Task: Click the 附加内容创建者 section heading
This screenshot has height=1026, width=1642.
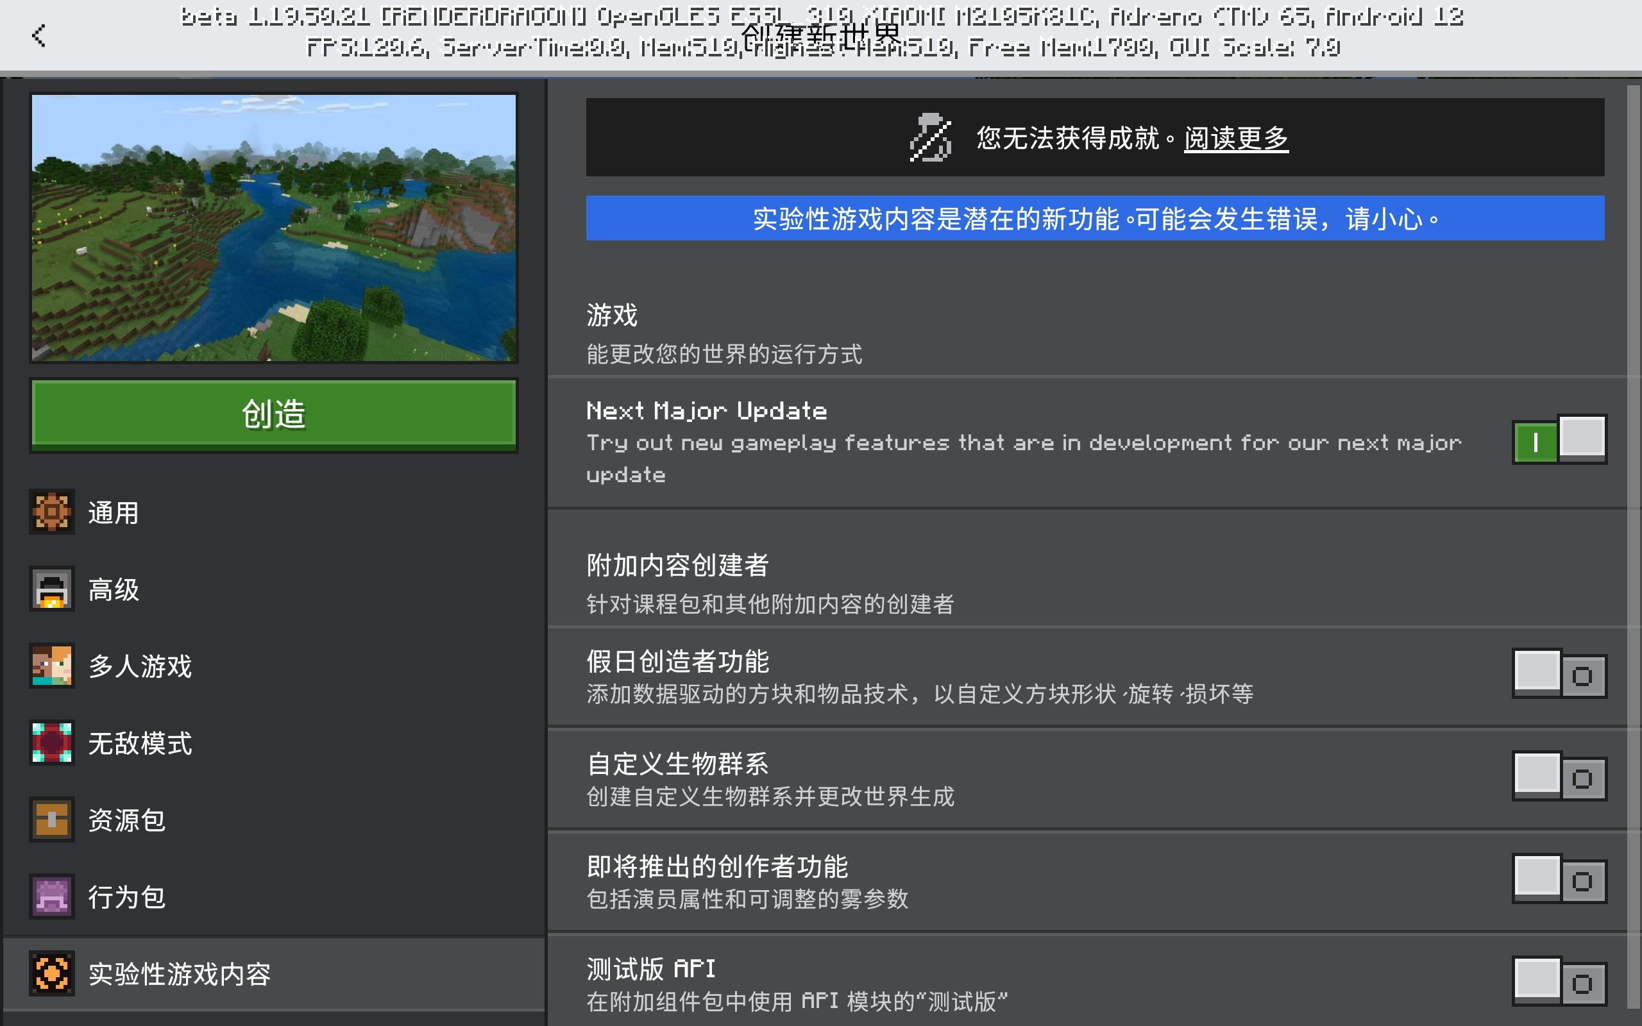Action: coord(677,564)
